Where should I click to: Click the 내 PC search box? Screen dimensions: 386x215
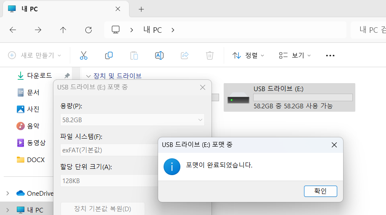click(x=368, y=30)
